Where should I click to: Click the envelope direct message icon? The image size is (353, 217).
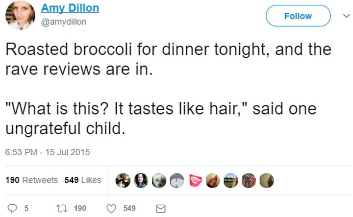pos(160,208)
